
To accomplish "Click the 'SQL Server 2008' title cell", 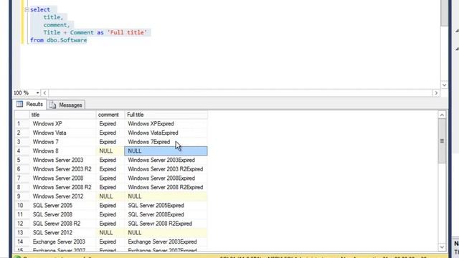I will 62,214.
